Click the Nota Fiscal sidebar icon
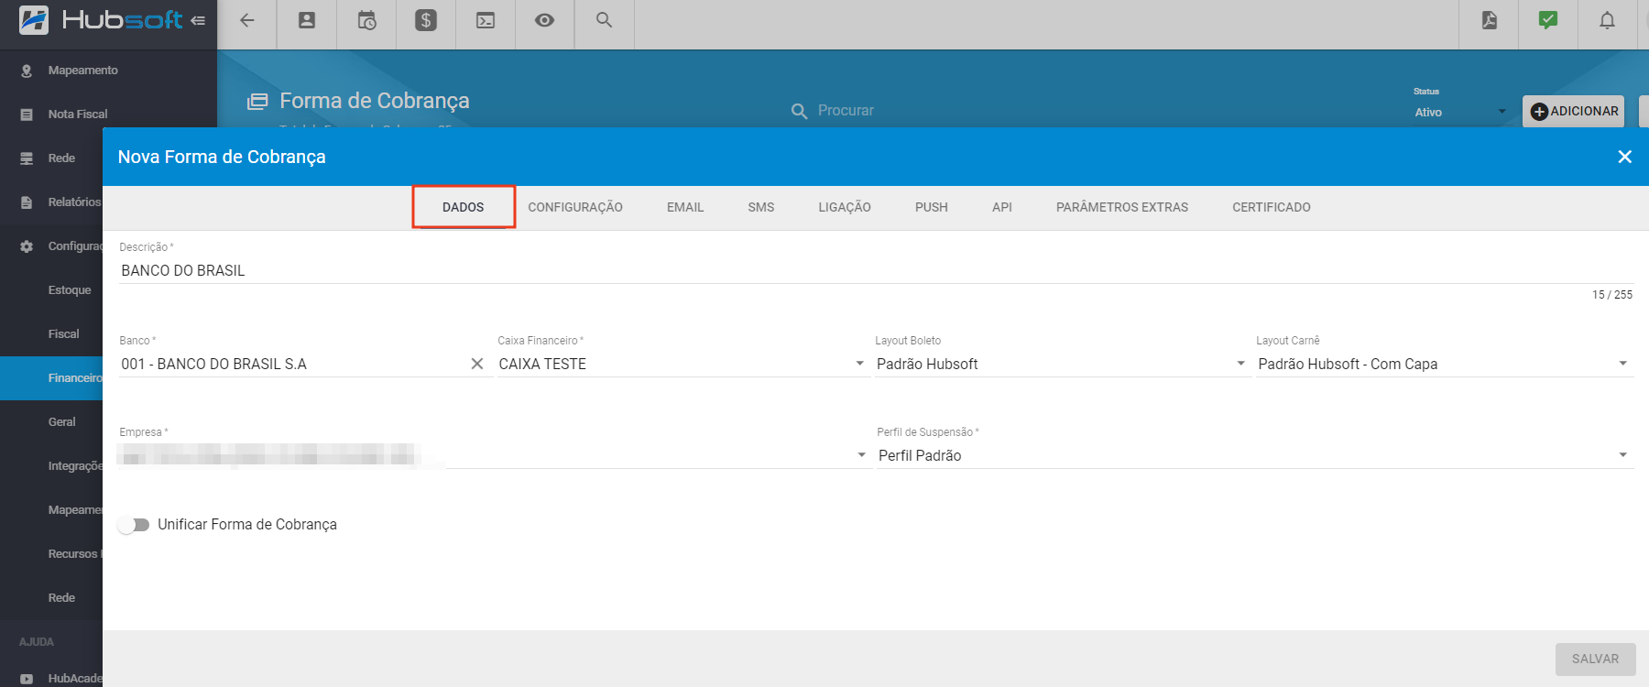The image size is (1649, 687). [x=27, y=114]
